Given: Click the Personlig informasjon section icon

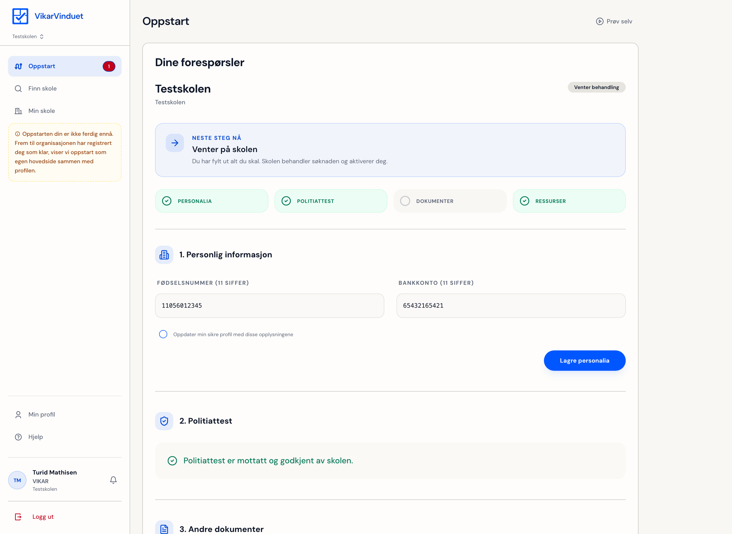Looking at the screenshot, I should pos(164,255).
